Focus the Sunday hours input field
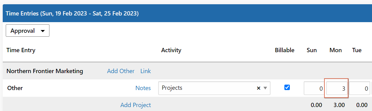The image size is (372, 111). pyautogui.click(x=315, y=88)
